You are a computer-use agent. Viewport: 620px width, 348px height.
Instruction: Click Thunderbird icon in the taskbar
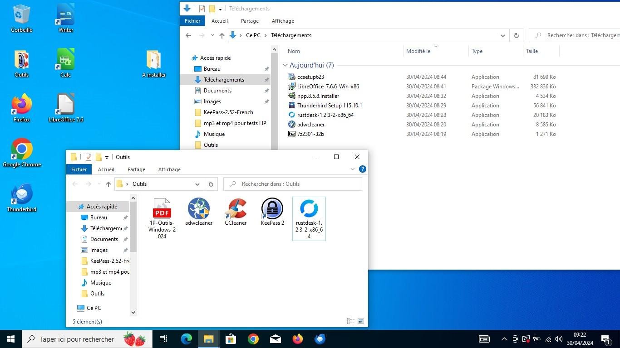coord(320,339)
